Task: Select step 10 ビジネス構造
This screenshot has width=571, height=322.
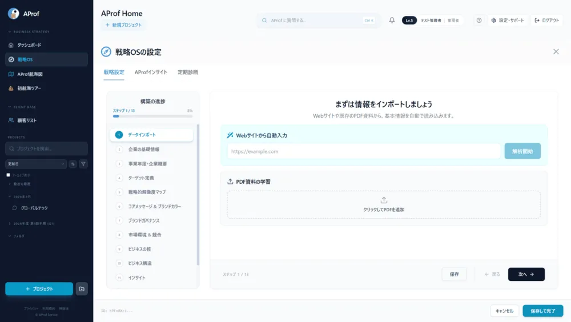Action: [x=151, y=263]
